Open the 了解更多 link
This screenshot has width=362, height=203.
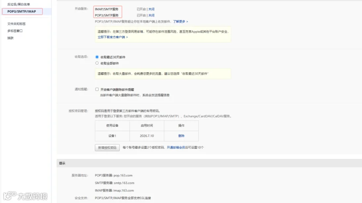pos(181,21)
